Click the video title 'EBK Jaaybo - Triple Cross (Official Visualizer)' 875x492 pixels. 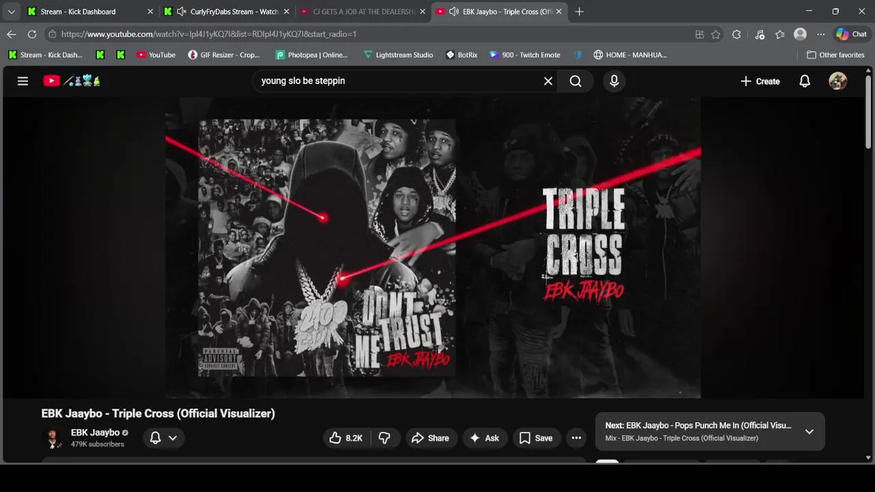158,413
